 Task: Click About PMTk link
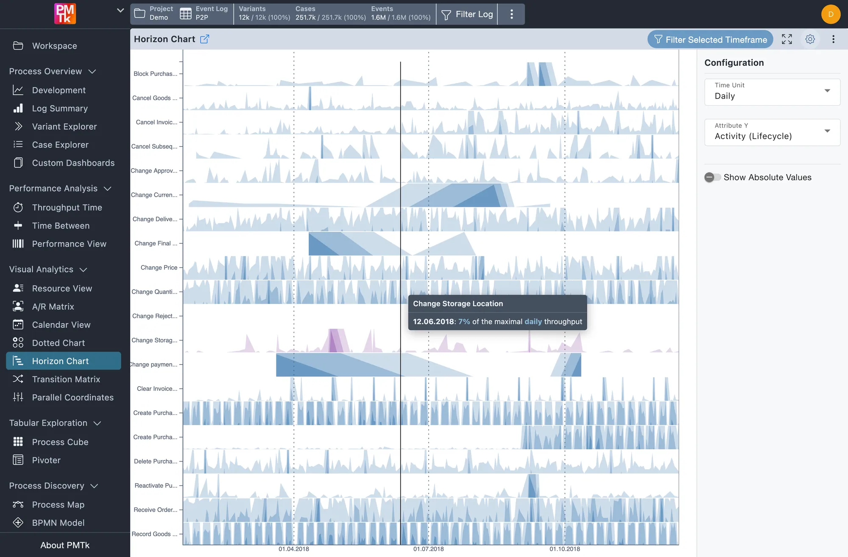coord(65,545)
